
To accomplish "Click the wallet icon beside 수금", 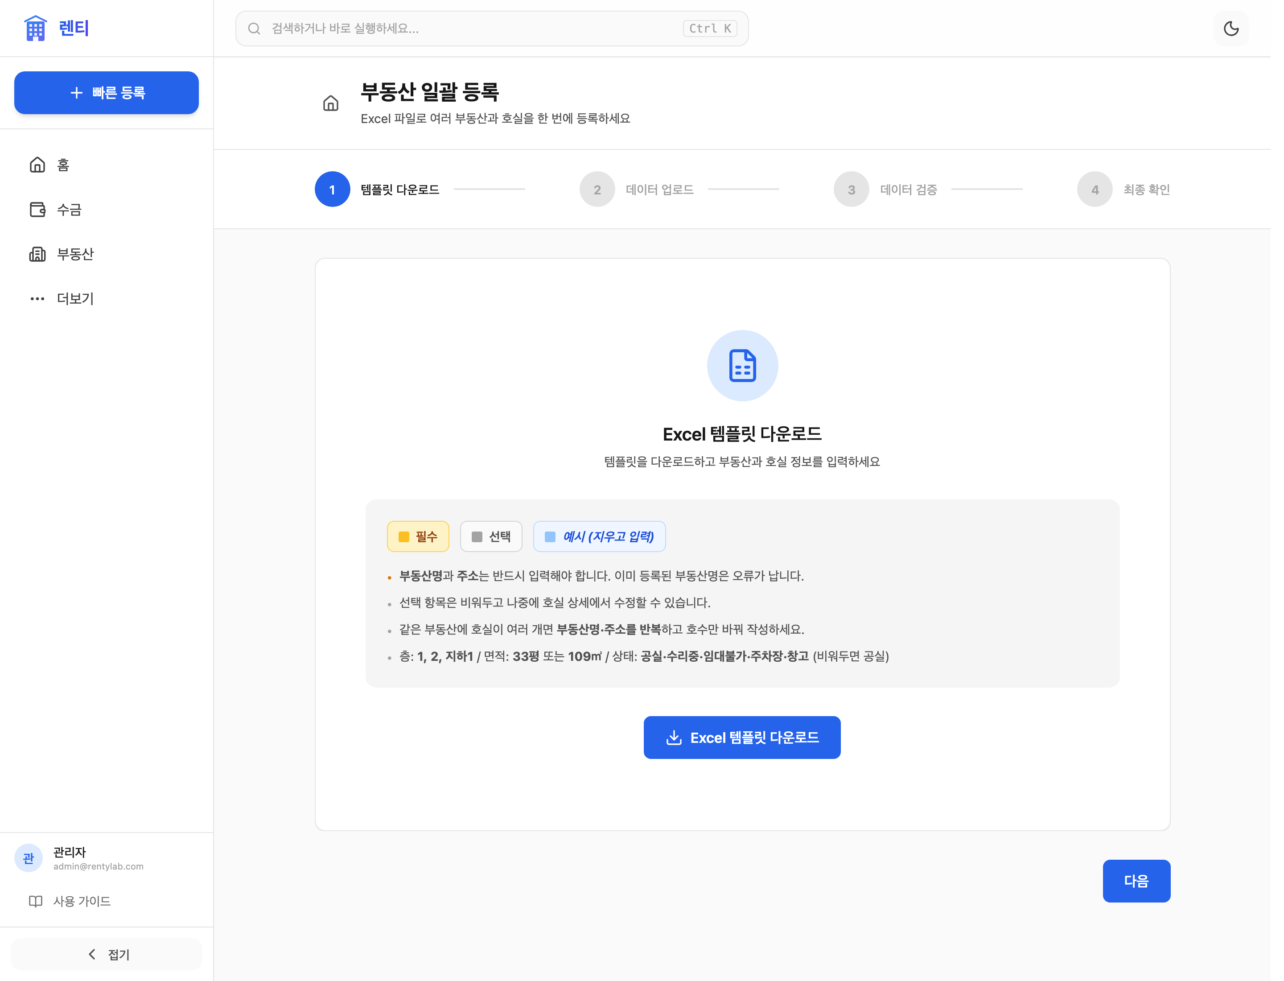I will 37,210.
